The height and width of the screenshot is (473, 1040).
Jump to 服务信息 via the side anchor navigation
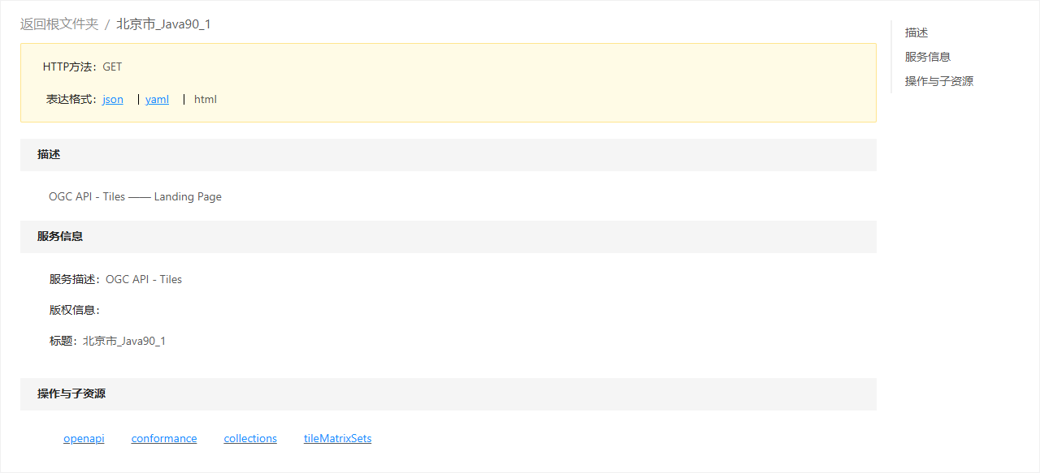pos(928,58)
